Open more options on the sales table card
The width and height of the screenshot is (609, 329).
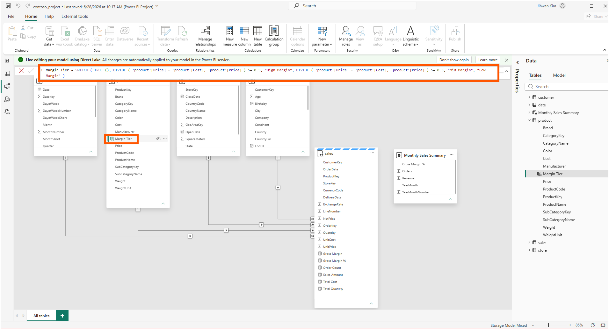(372, 153)
